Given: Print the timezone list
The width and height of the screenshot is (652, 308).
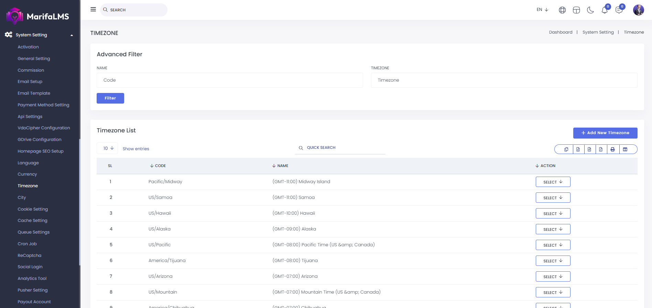Looking at the screenshot, I should [x=612, y=149].
